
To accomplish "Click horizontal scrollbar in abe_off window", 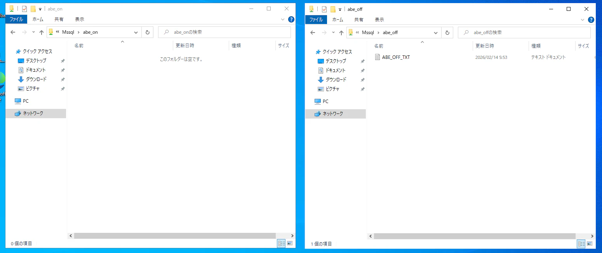I will click(475, 236).
